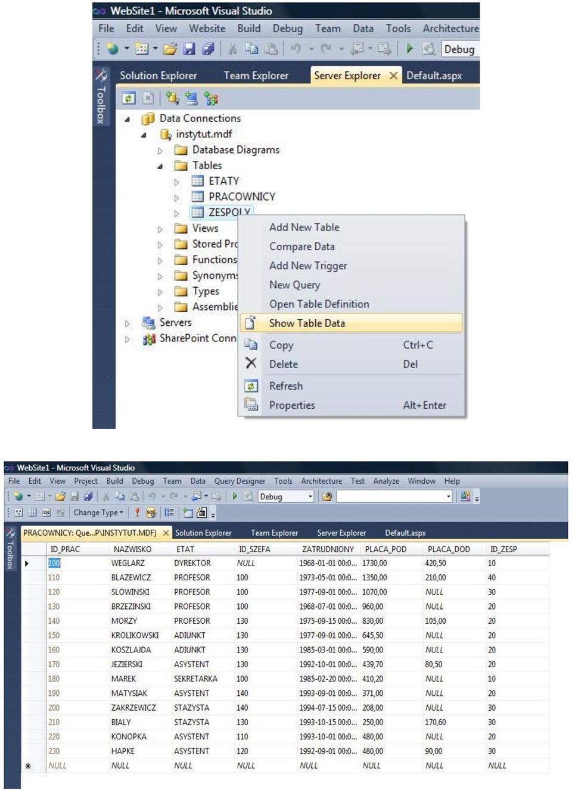572x793 pixels.
Task: Click green Start Debugging arrow in top window
Action: pos(409,49)
